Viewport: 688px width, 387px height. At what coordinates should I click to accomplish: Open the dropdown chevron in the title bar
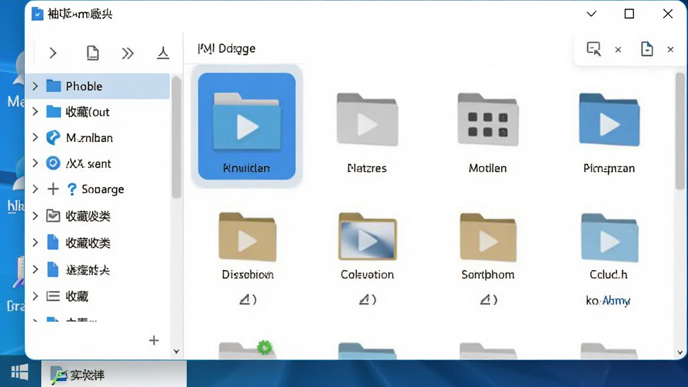pyautogui.click(x=591, y=13)
